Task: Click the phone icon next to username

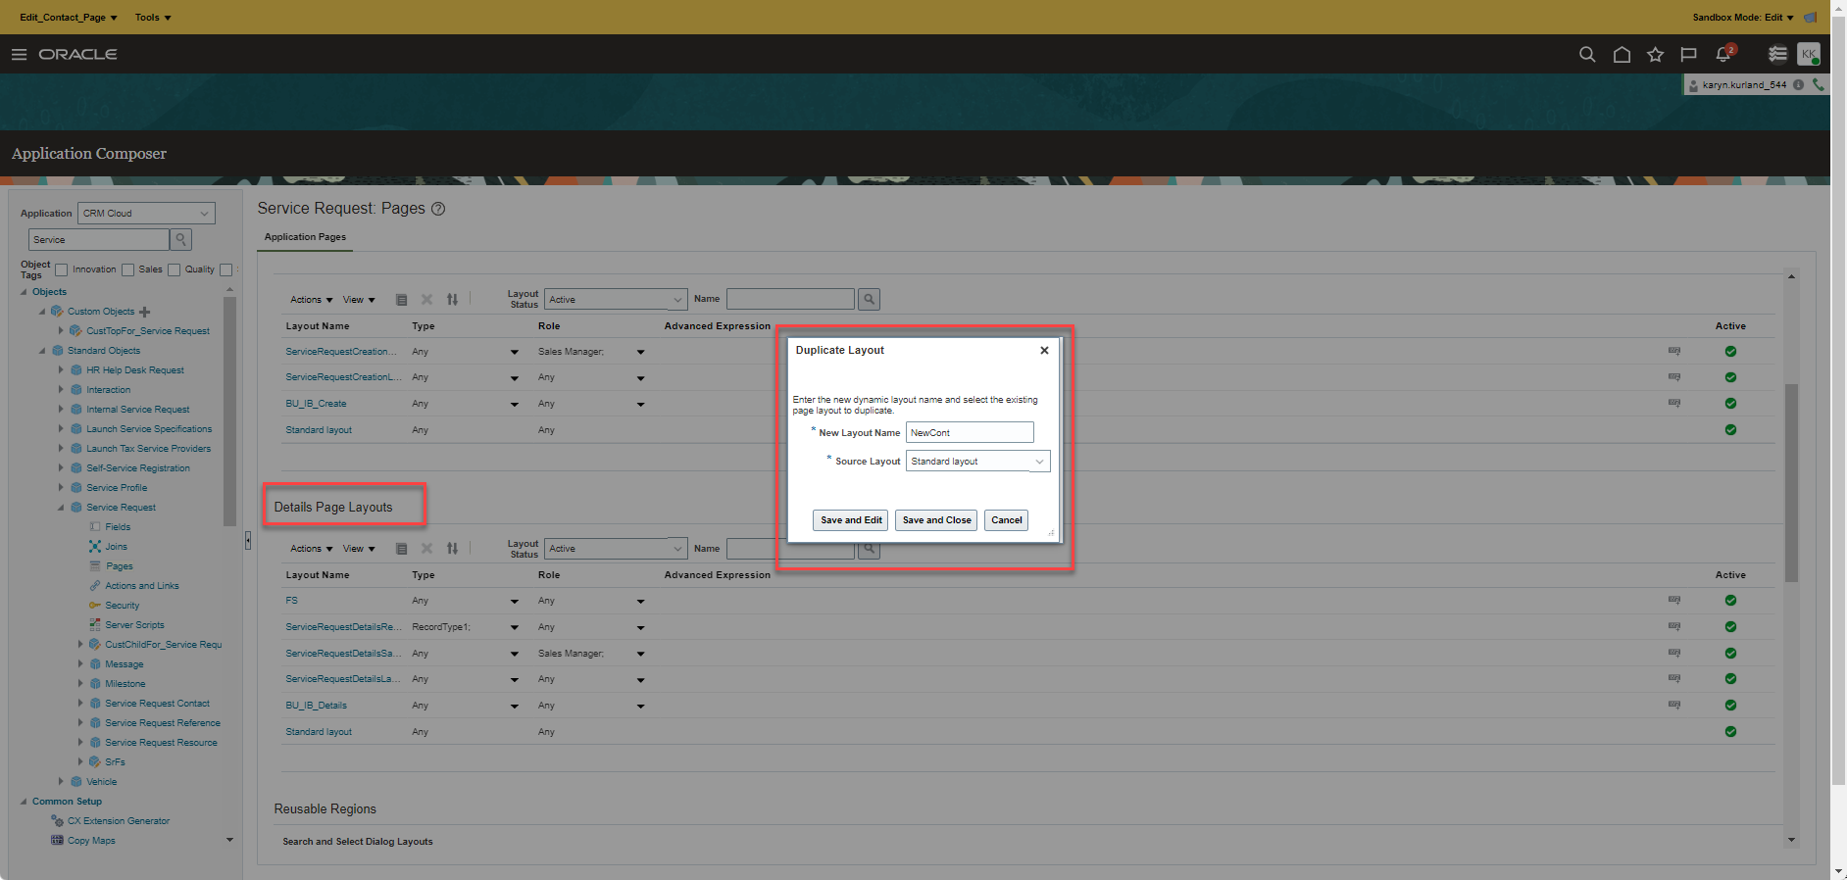Action: [x=1819, y=85]
